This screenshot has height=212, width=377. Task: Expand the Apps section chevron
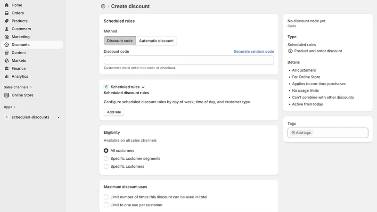pos(15,107)
